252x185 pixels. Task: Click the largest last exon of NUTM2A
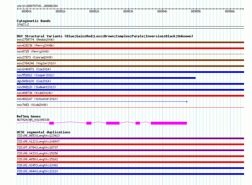[x=169, y=123]
